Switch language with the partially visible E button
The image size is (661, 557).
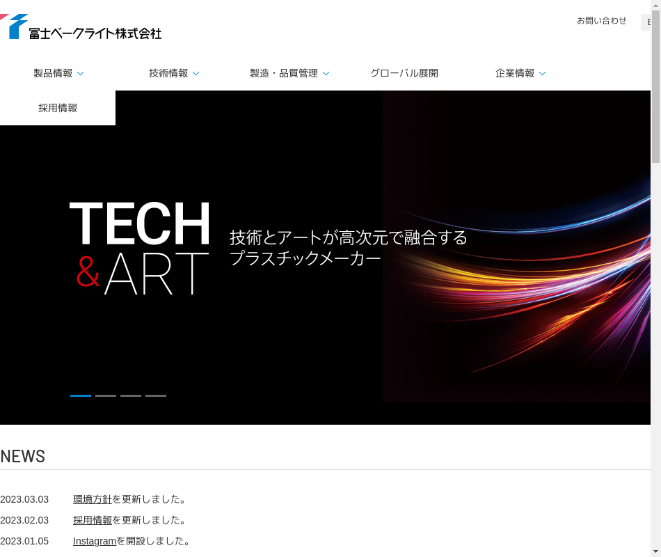point(647,22)
